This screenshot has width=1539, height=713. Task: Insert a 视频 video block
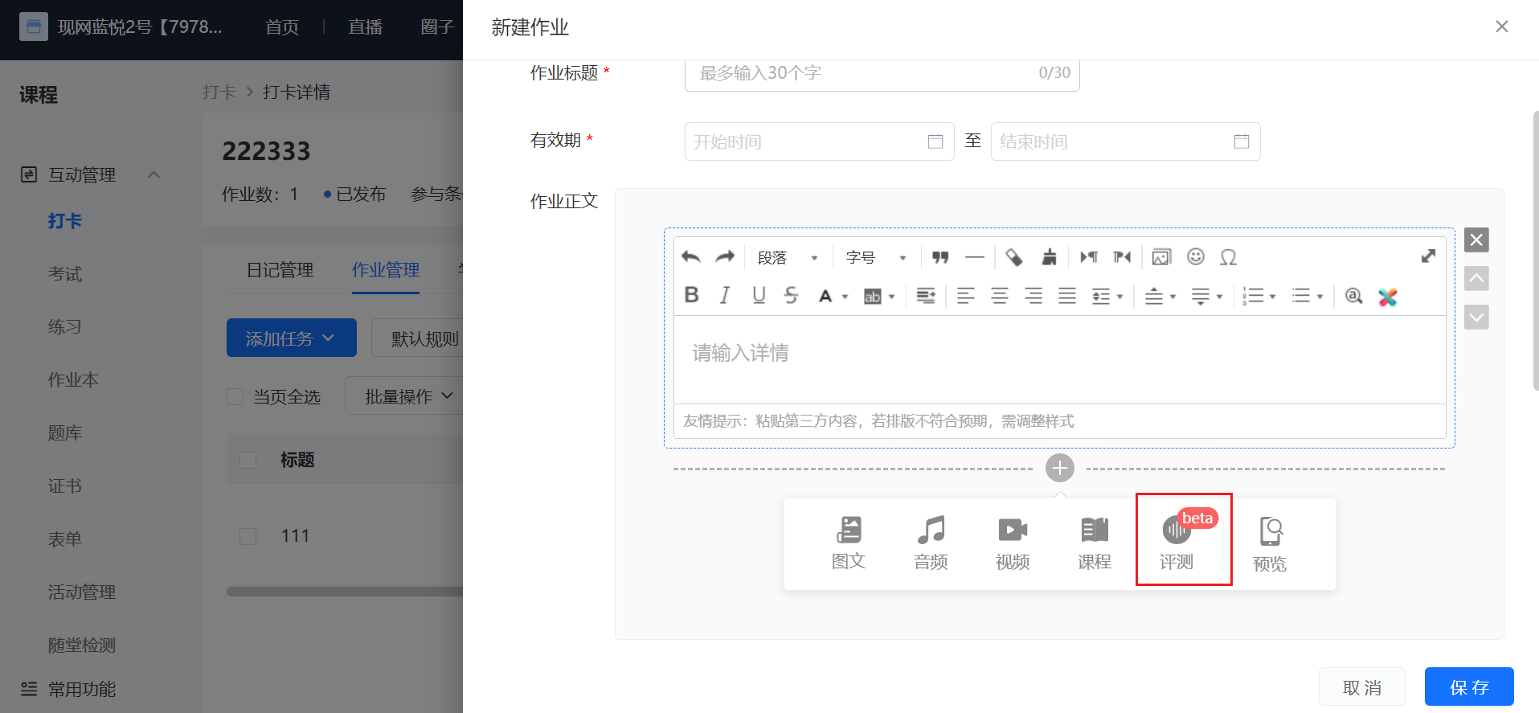pos(1013,543)
